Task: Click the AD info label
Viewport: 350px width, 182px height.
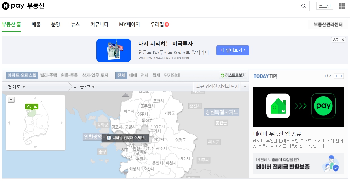Action: coord(336,40)
